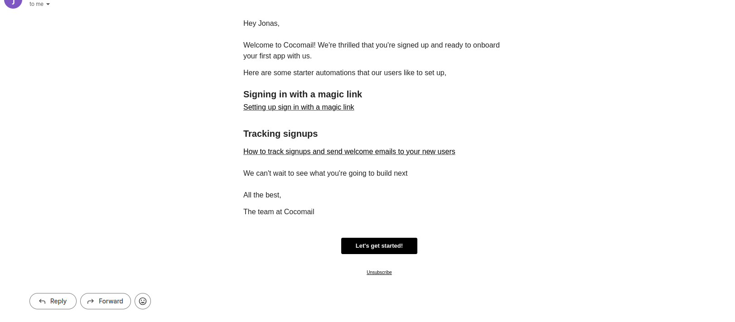Click the "Welcome to Cocomail!" paragraph
735x322 pixels.
371,51
